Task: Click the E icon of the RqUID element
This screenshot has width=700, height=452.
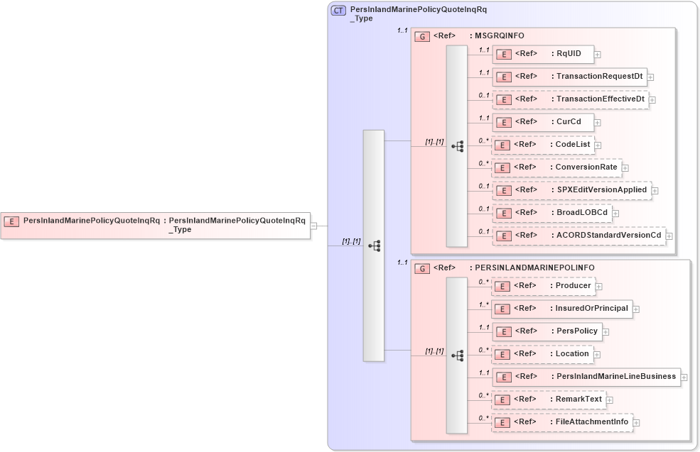Action: 503,53
